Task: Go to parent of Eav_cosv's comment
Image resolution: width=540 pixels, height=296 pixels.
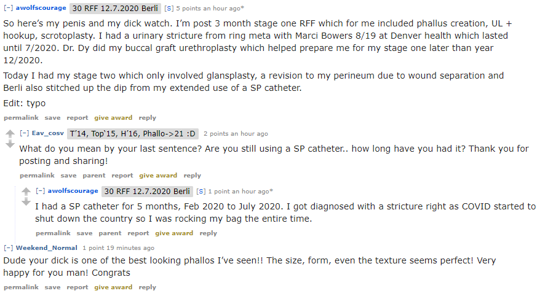Action: (94, 175)
